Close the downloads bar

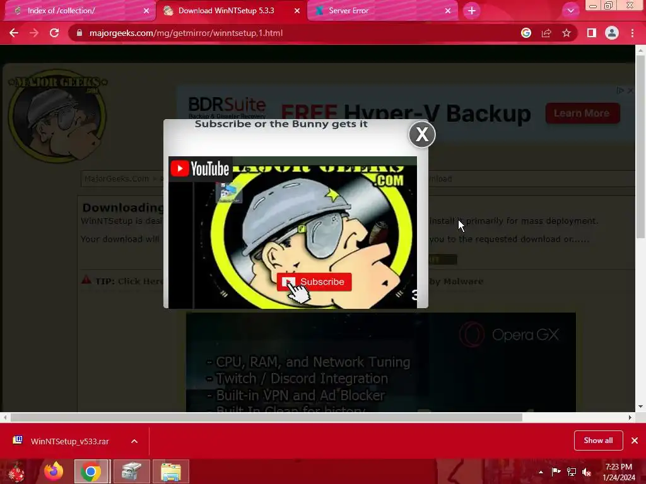(635, 441)
